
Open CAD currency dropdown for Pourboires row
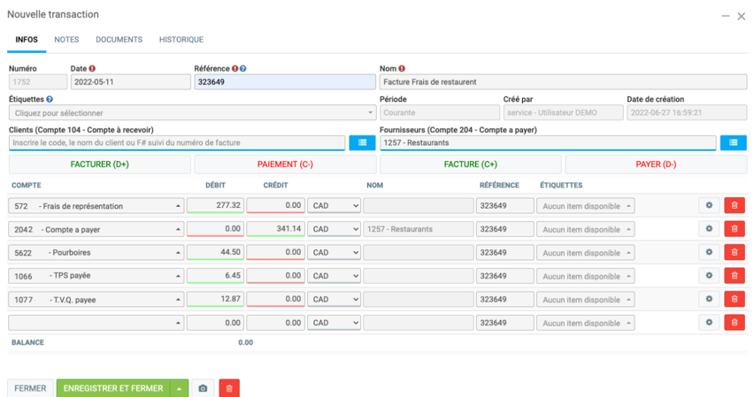tap(334, 253)
